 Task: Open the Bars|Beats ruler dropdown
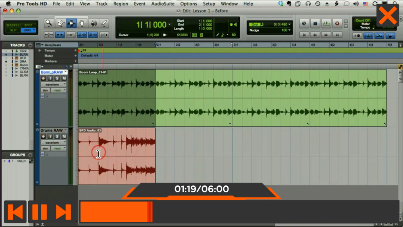(x=42, y=45)
